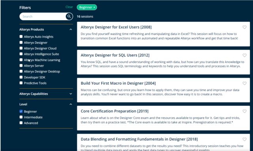
Task: Open Alteryx Designer for SQL Users title
Action: [115, 55]
